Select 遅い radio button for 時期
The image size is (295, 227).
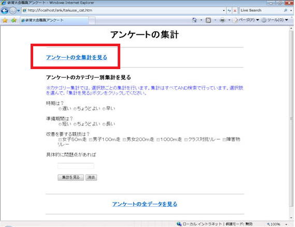[60, 109]
